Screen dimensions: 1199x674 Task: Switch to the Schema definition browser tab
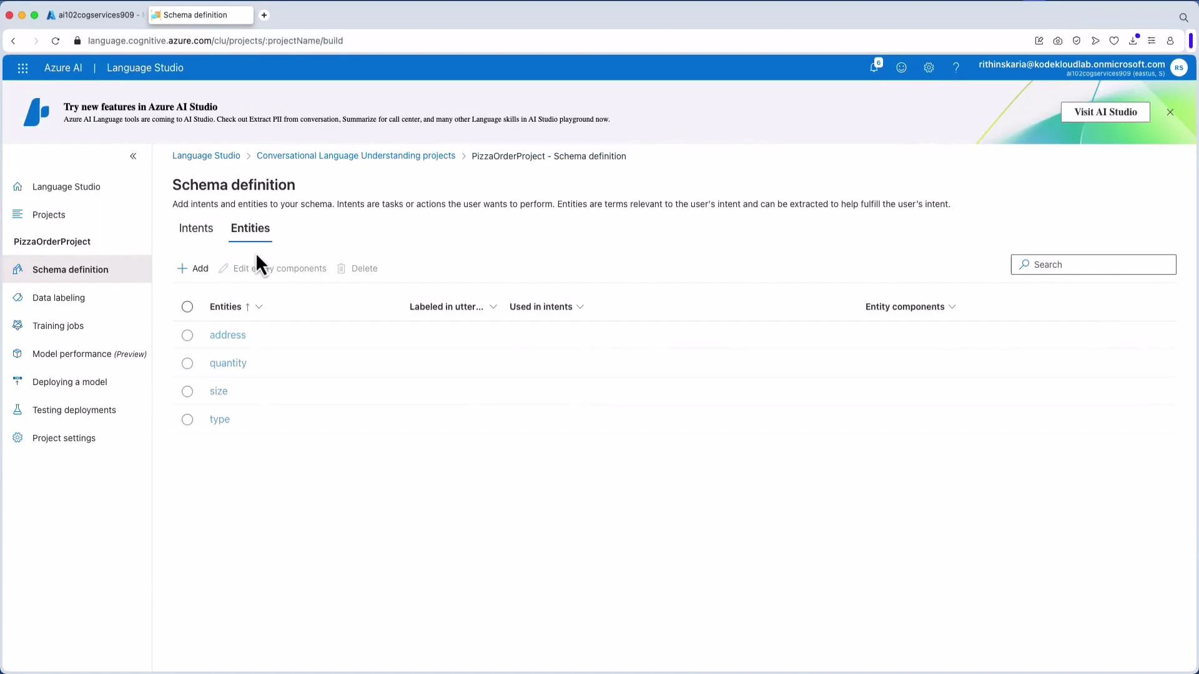pos(194,15)
